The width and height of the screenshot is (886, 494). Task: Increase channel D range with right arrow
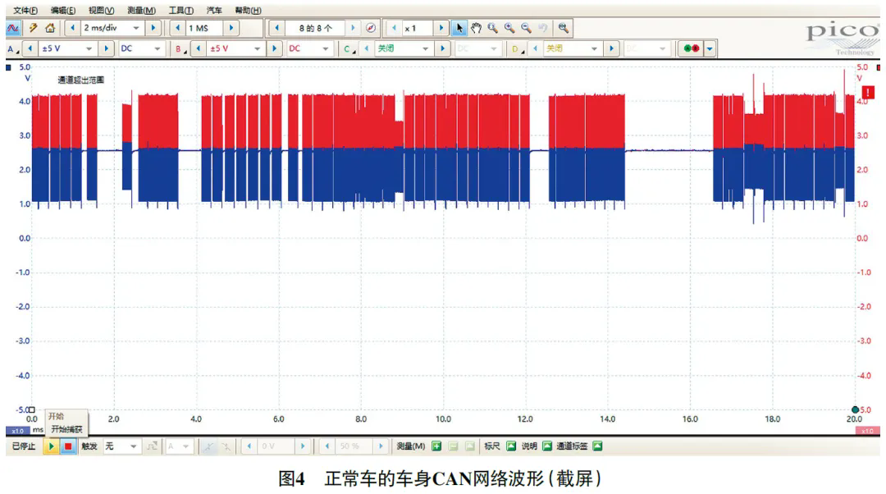611,49
